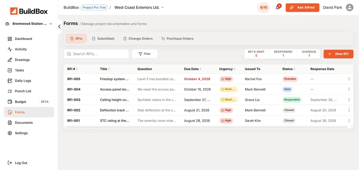Focus the Search RFIs field

click(96, 54)
